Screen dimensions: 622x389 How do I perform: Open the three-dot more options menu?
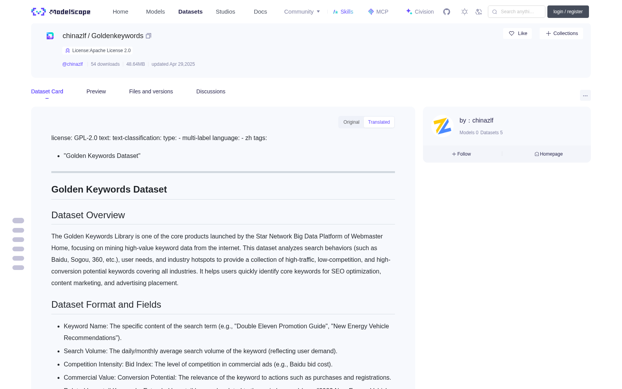tap(585, 95)
